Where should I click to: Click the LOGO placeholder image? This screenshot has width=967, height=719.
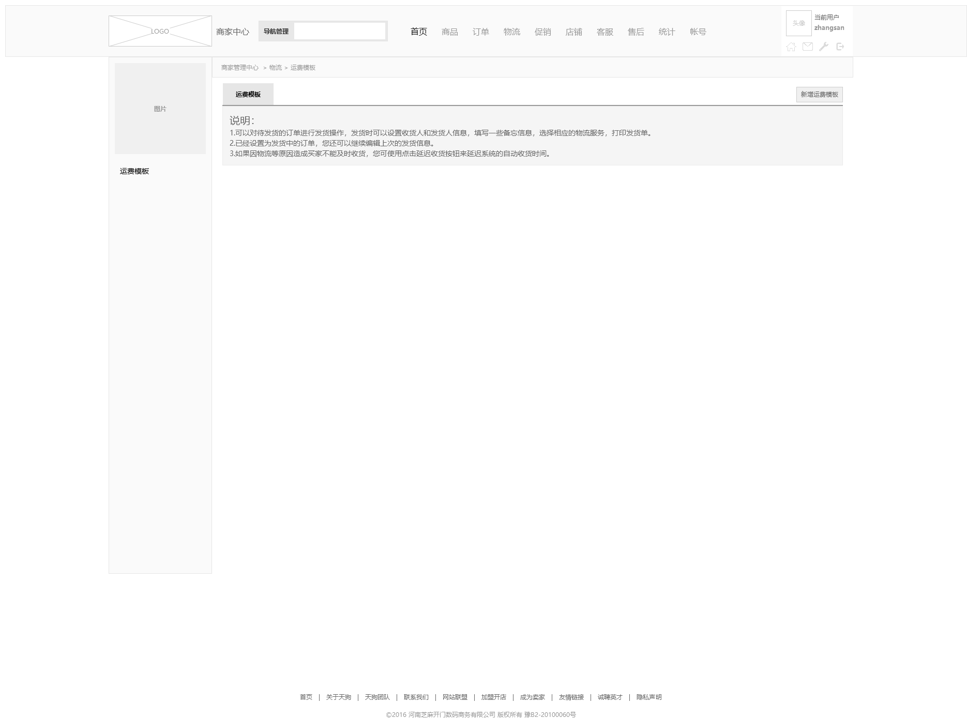point(160,31)
